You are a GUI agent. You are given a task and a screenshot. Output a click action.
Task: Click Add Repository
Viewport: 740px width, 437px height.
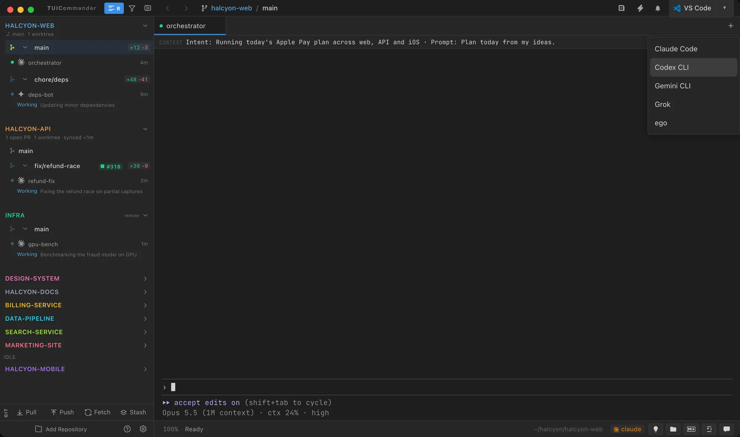point(61,429)
